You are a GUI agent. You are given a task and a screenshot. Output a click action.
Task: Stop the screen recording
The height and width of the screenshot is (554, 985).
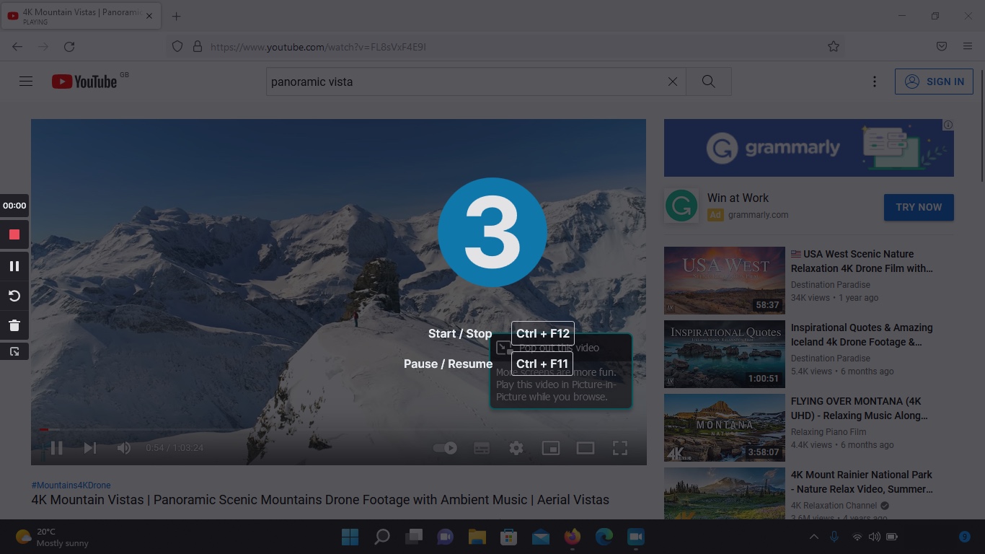pyautogui.click(x=14, y=234)
